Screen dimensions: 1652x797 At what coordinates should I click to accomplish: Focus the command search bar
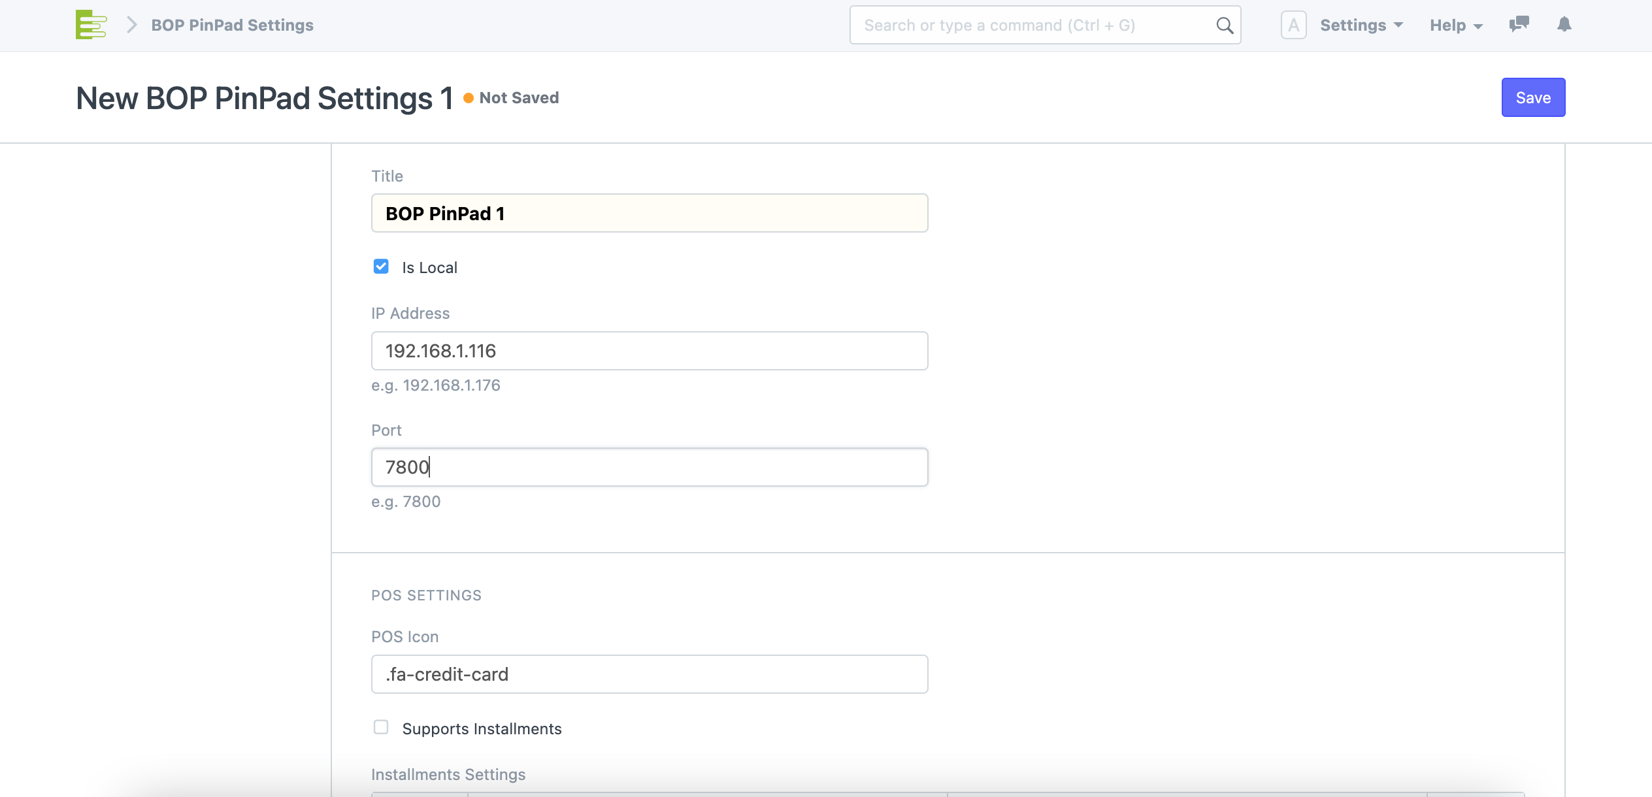1045,25
